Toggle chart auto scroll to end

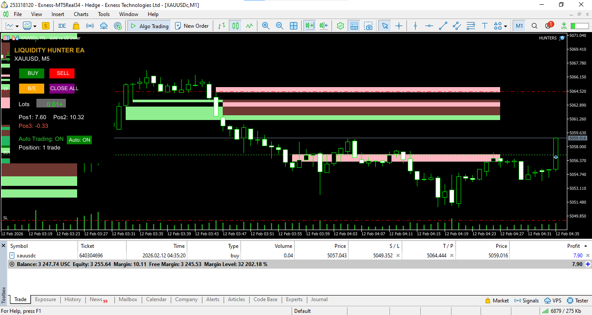[309, 26]
